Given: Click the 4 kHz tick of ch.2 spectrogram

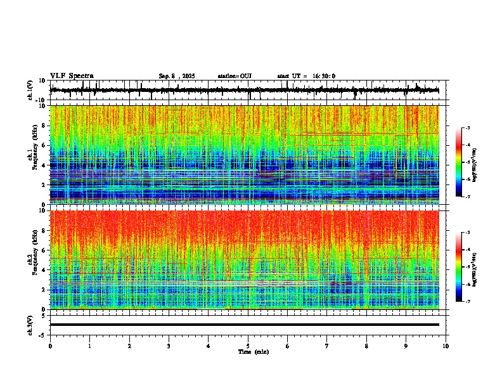Looking at the screenshot, I should (44, 270).
